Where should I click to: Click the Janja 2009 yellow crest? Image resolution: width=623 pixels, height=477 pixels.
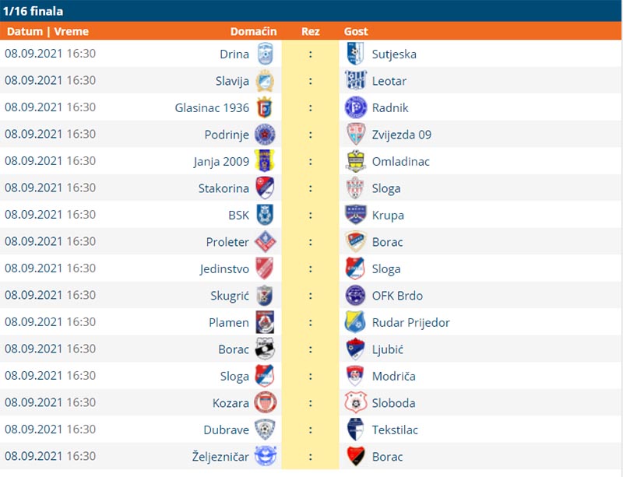click(x=265, y=161)
